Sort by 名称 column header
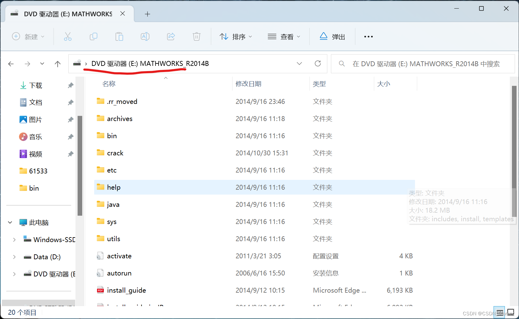Image resolution: width=519 pixels, height=319 pixels. 109,84
